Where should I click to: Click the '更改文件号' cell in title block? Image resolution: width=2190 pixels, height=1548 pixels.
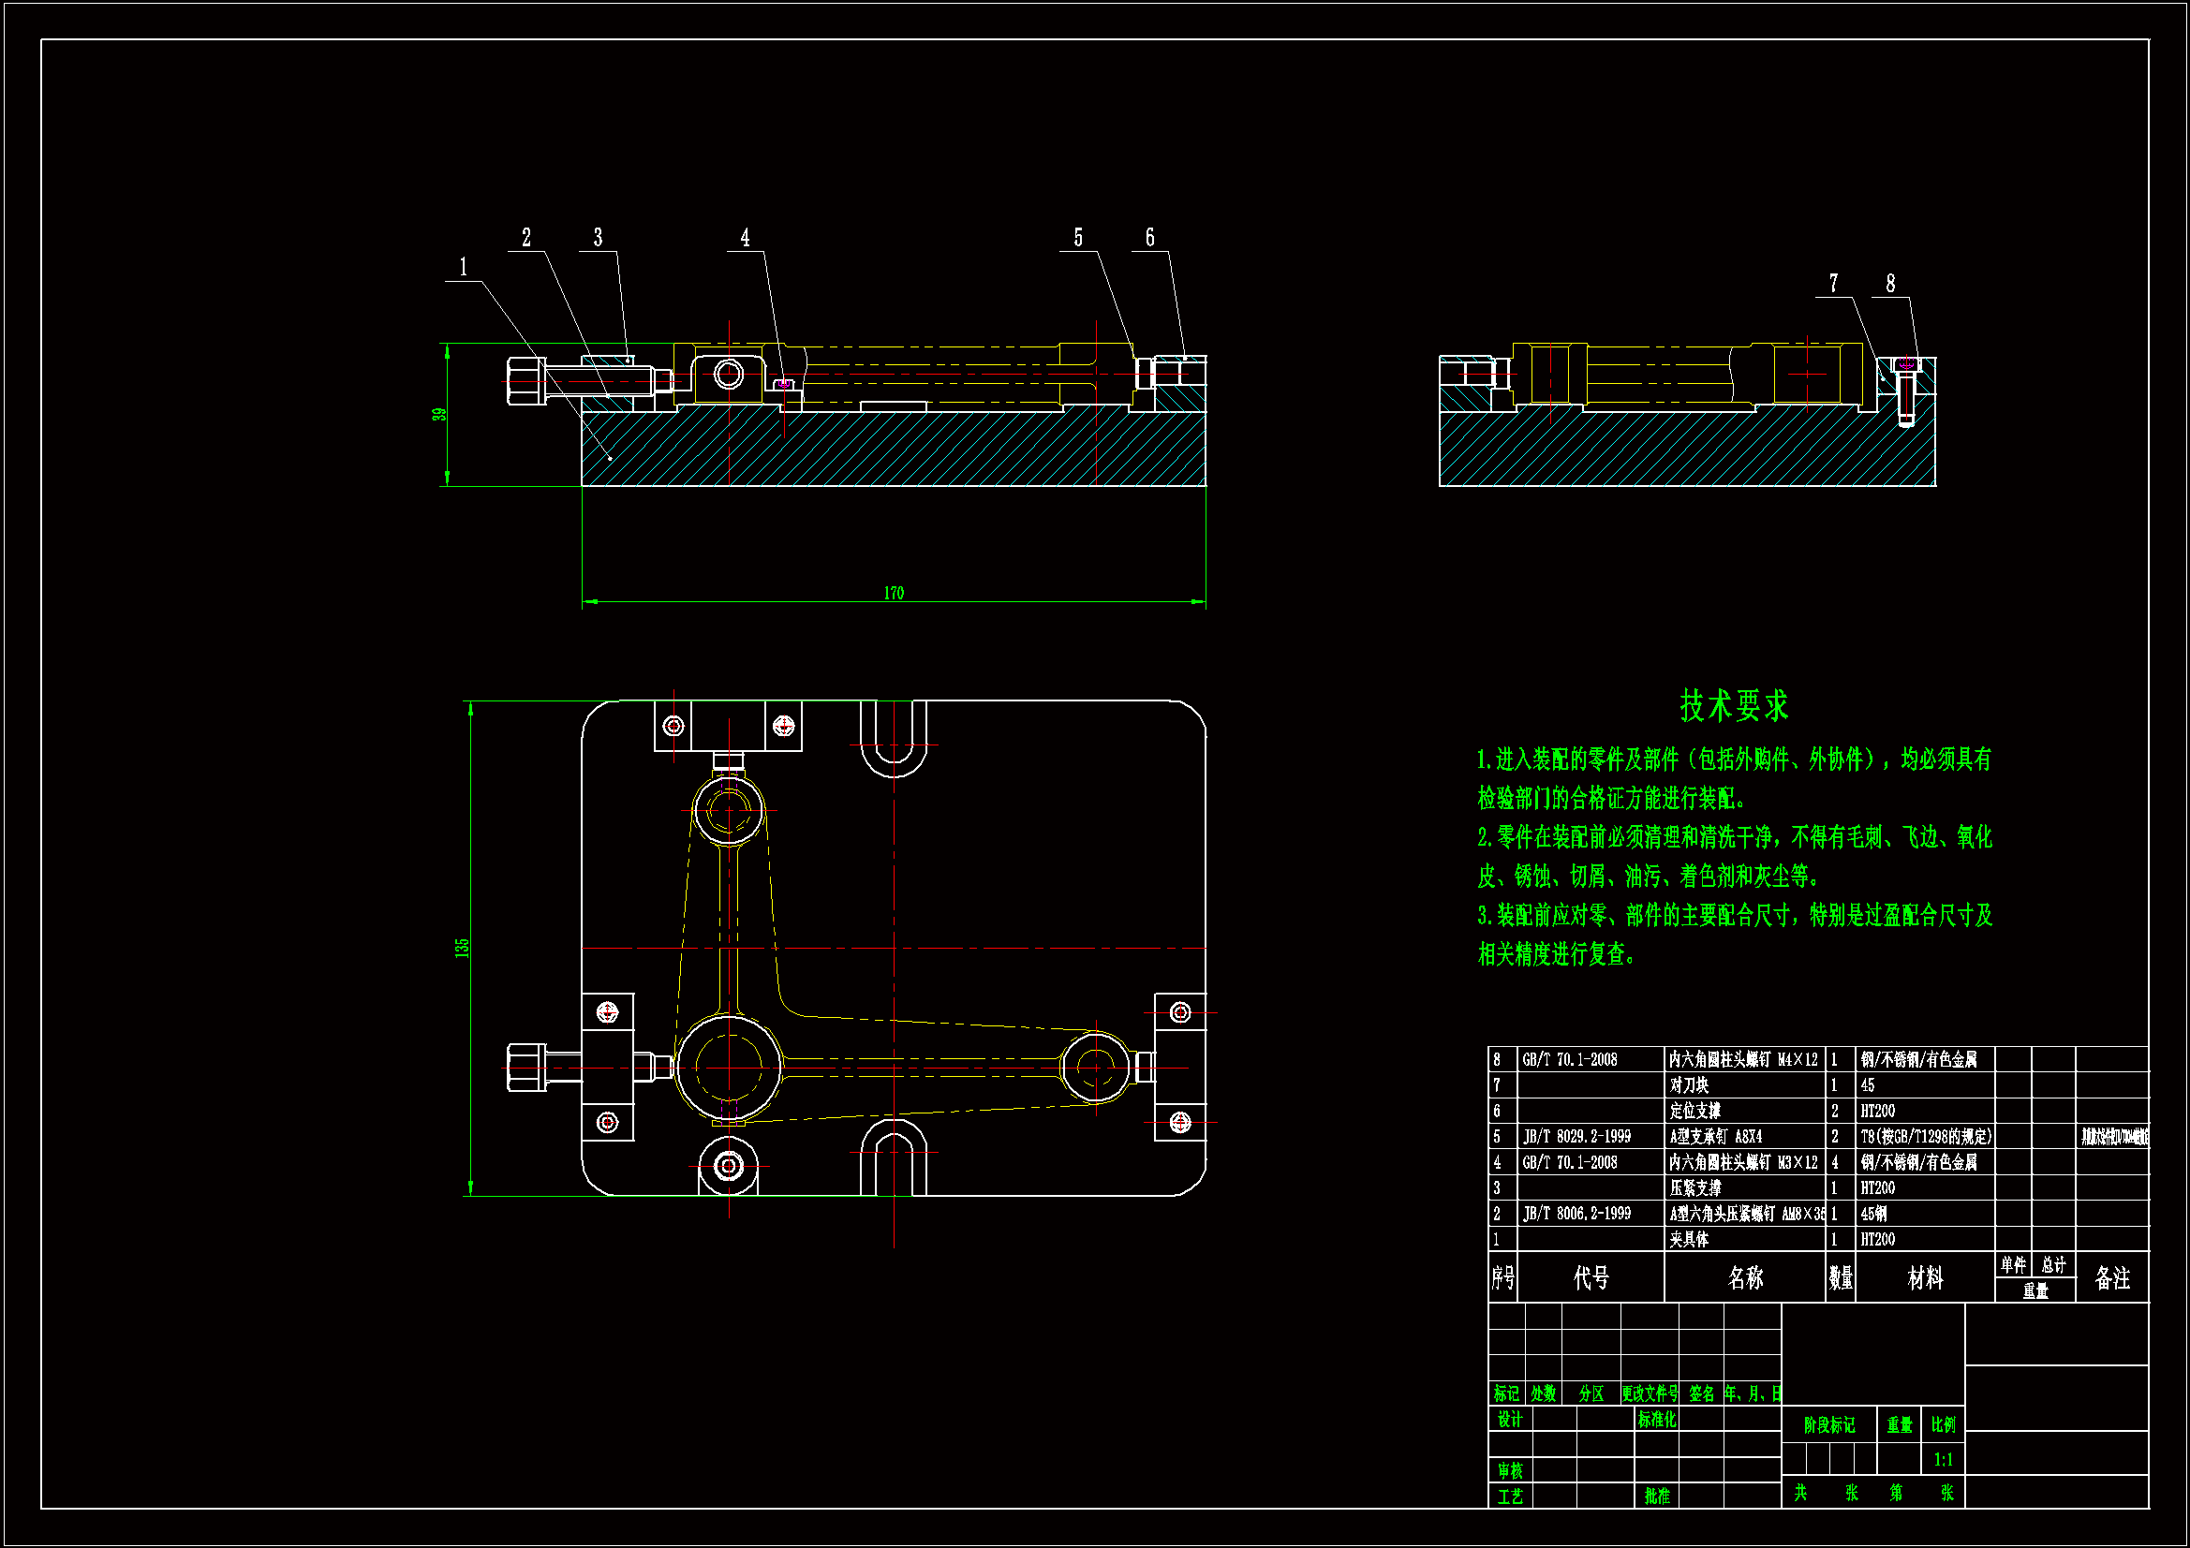[1650, 1393]
